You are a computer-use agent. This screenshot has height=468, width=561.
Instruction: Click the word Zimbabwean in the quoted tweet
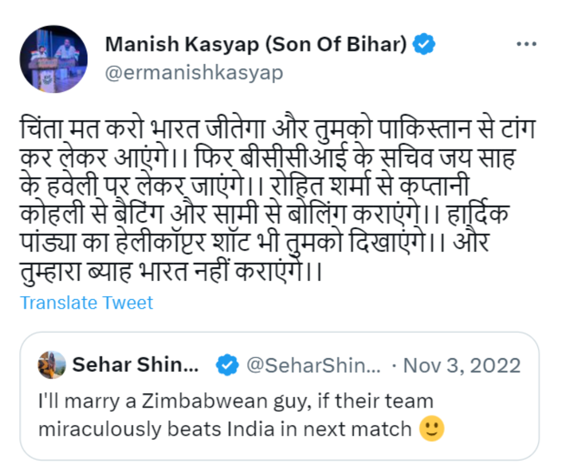(204, 401)
